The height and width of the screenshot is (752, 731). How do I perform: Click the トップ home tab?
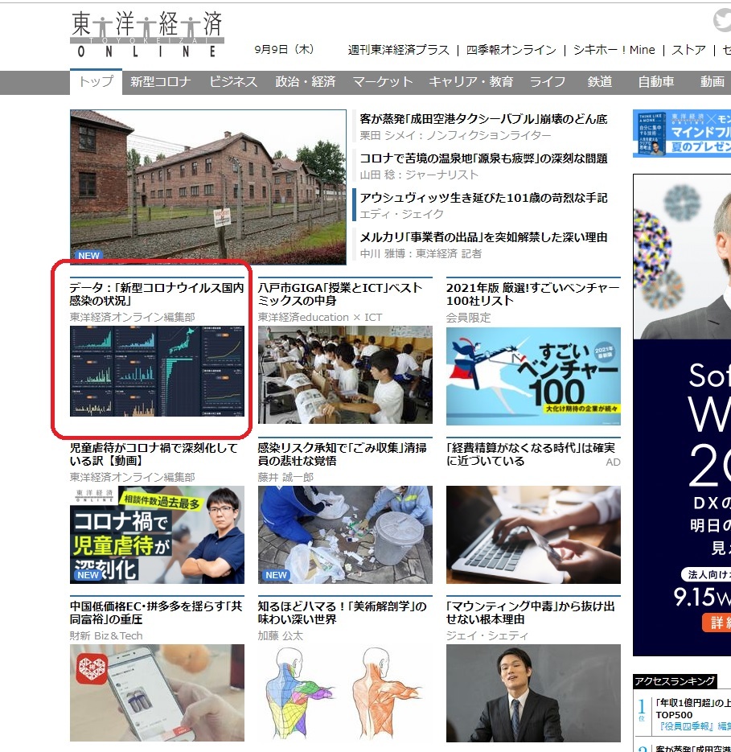(x=96, y=81)
